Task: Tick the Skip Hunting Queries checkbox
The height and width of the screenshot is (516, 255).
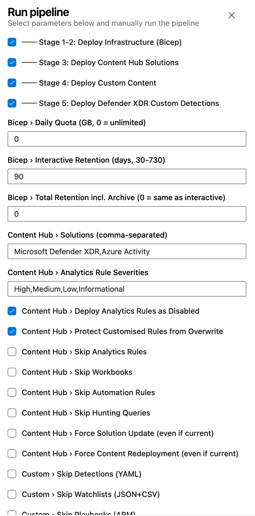Action: pyautogui.click(x=12, y=413)
